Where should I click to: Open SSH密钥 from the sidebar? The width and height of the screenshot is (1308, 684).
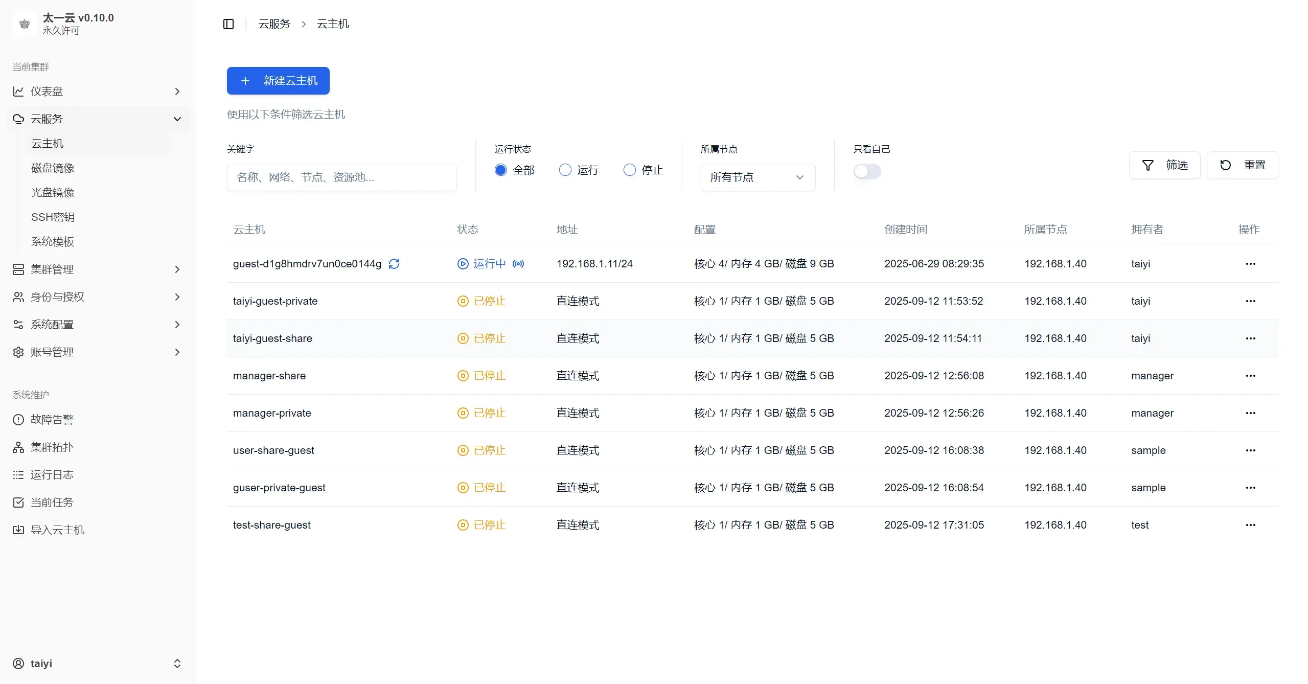point(54,217)
